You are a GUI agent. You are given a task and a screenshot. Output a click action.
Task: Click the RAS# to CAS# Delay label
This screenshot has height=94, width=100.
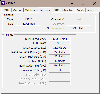tap(29, 52)
